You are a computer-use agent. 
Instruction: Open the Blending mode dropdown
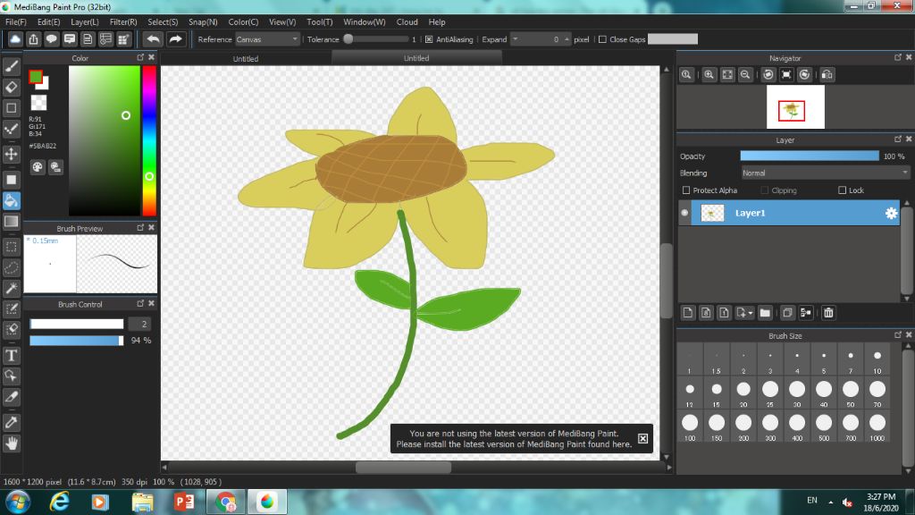coord(825,173)
